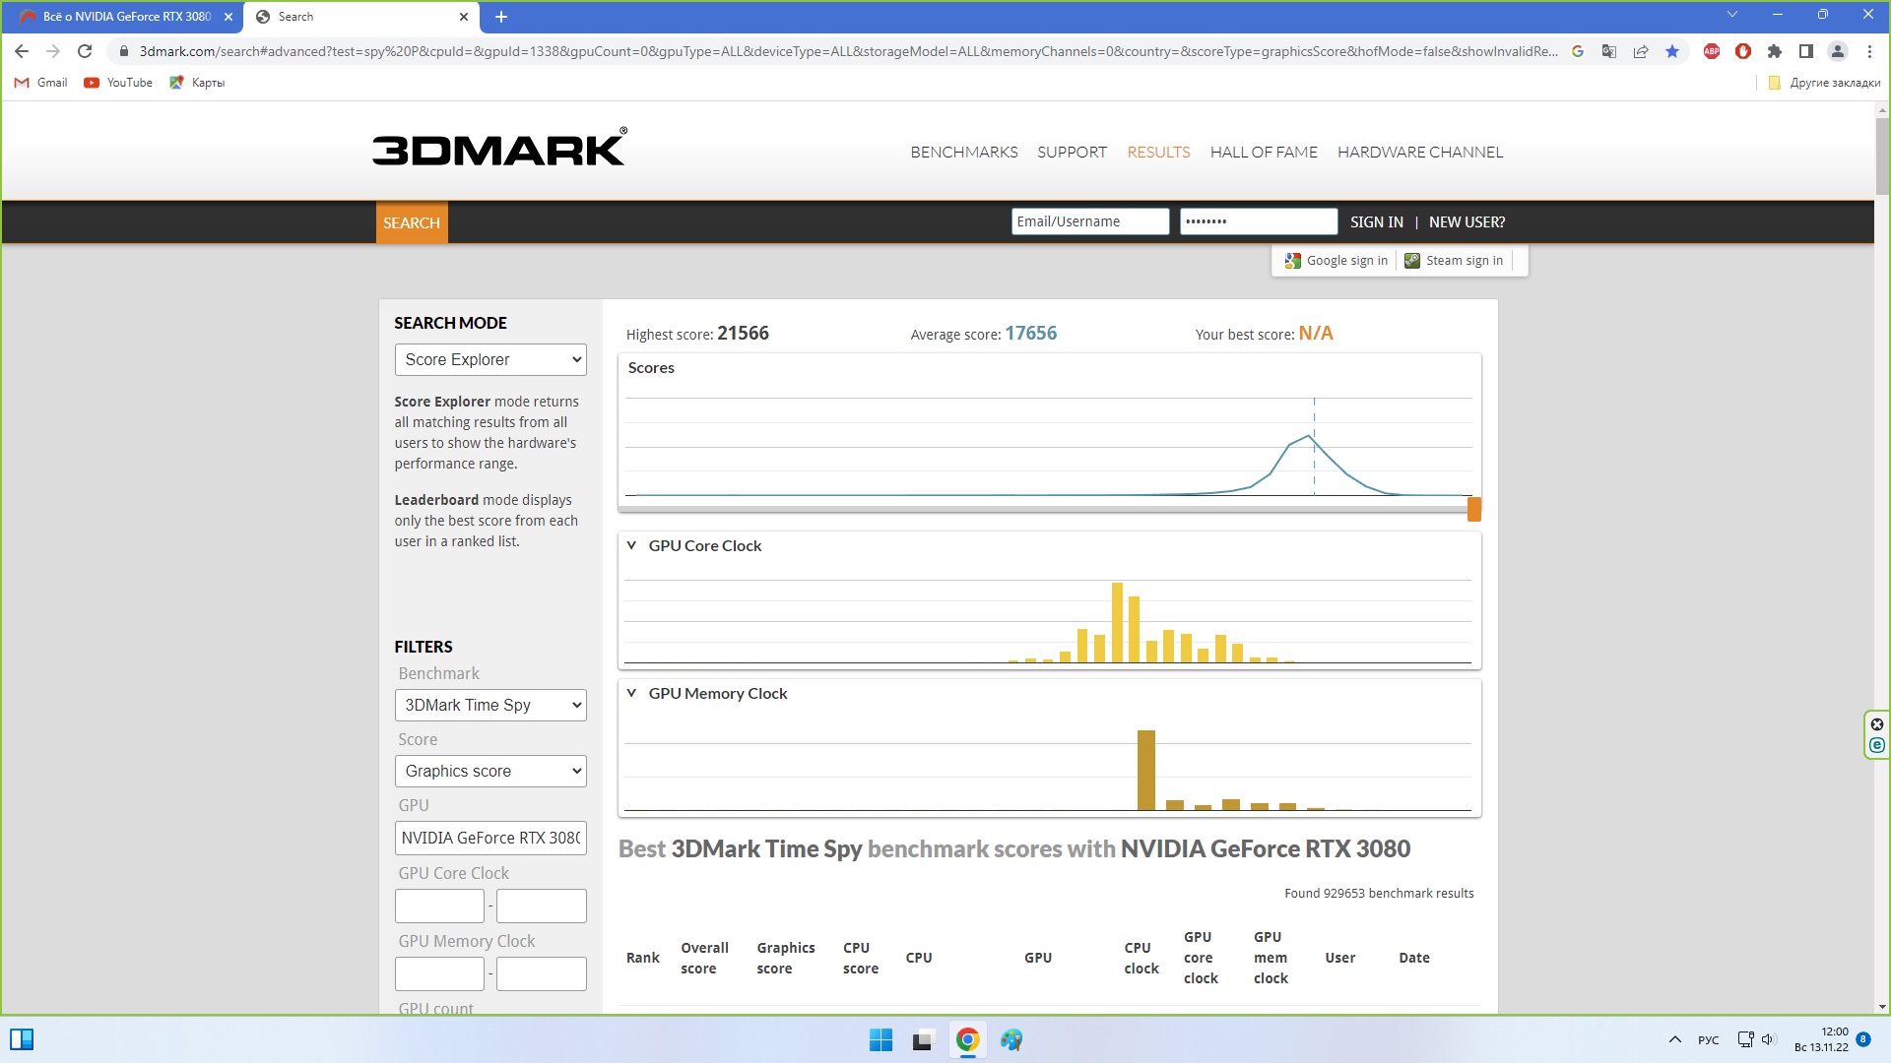
Task: Click the SIGN IN link
Action: click(x=1376, y=222)
